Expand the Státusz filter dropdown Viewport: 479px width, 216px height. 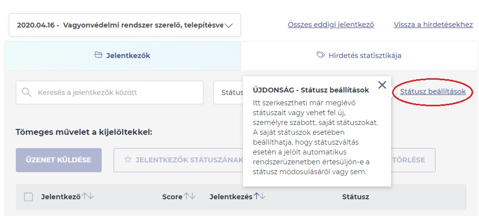(x=228, y=93)
